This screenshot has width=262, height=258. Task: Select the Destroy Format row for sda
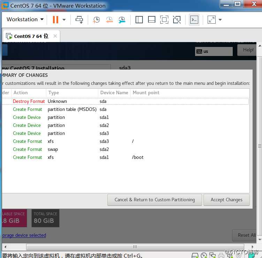(125, 102)
